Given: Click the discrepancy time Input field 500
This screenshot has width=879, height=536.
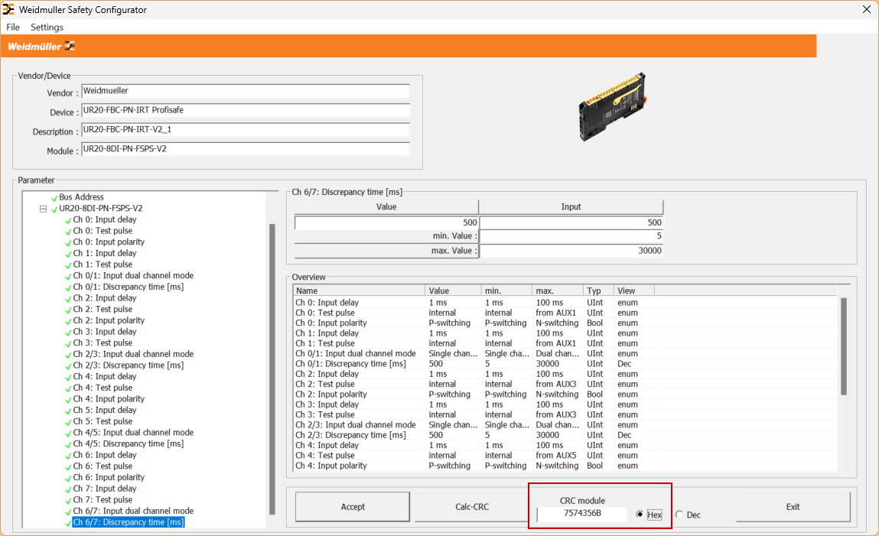Looking at the screenshot, I should tap(571, 223).
